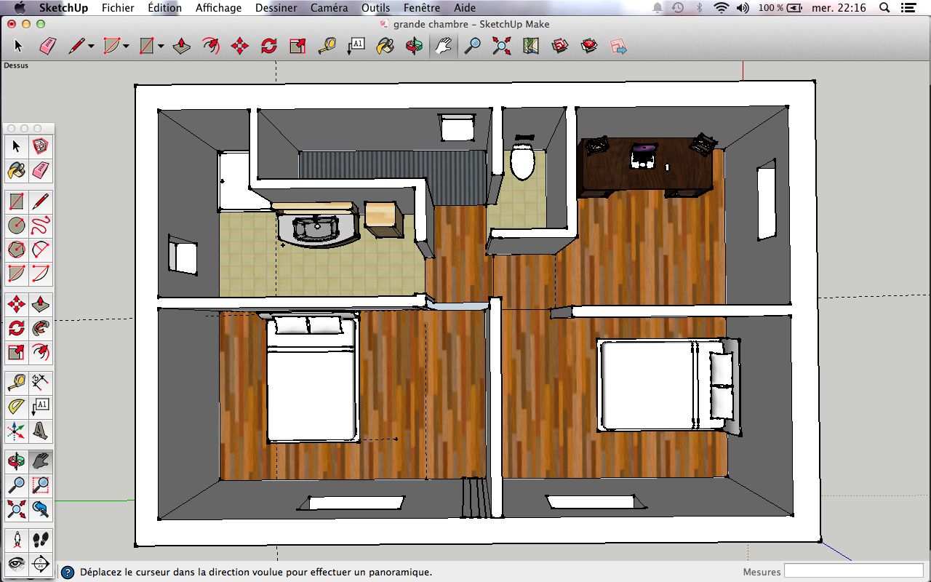This screenshot has height=582, width=931.
Task: Click Make Component in the floating tool palette
Action: point(41,146)
